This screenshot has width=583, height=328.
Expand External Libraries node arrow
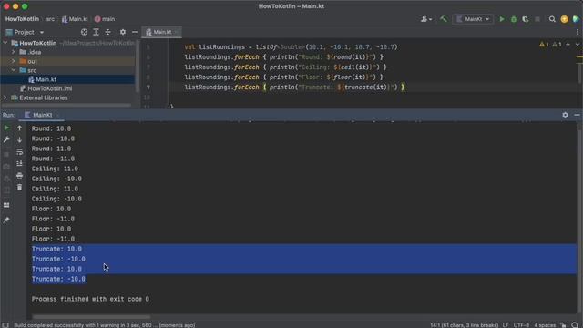(5, 97)
